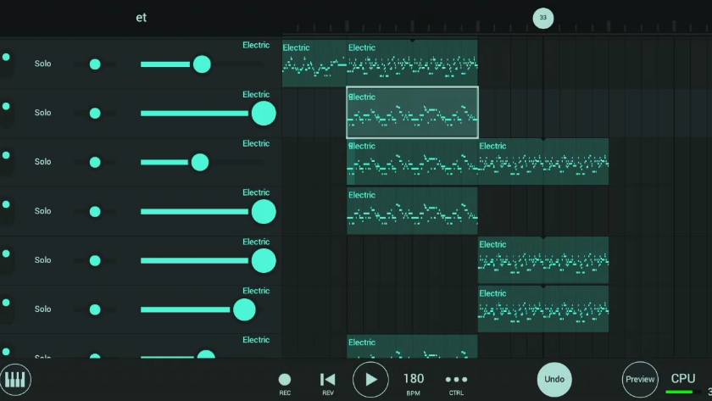Solo the sixth Electric track

42,309
